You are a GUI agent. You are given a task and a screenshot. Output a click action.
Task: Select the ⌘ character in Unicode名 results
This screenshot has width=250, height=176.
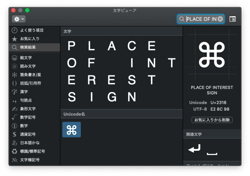click(72, 130)
